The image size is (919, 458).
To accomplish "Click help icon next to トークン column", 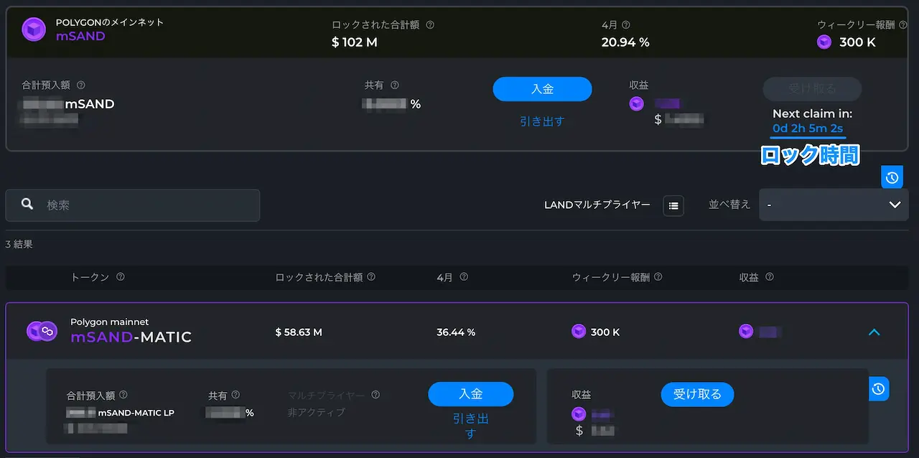I will click(120, 277).
